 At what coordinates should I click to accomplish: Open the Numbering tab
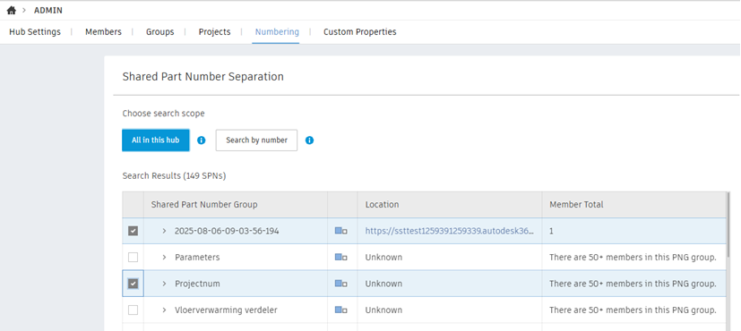[277, 32]
